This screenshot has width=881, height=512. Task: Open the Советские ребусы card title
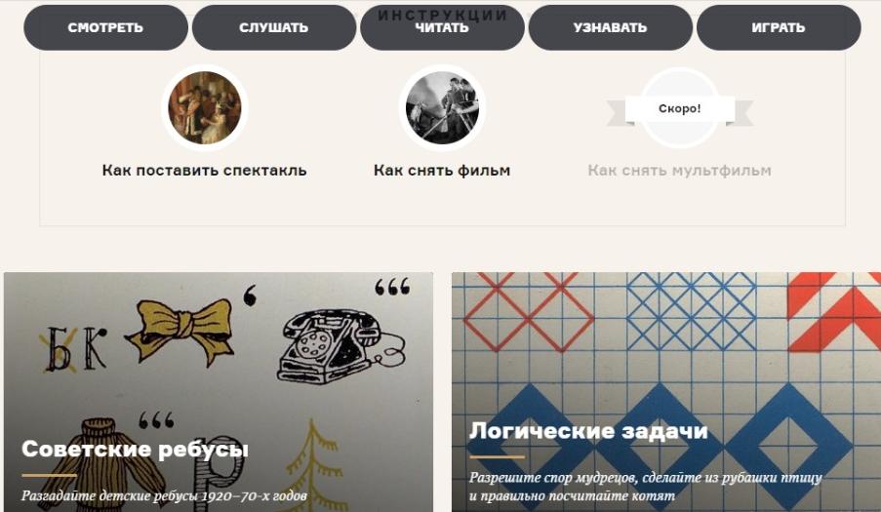[135, 450]
